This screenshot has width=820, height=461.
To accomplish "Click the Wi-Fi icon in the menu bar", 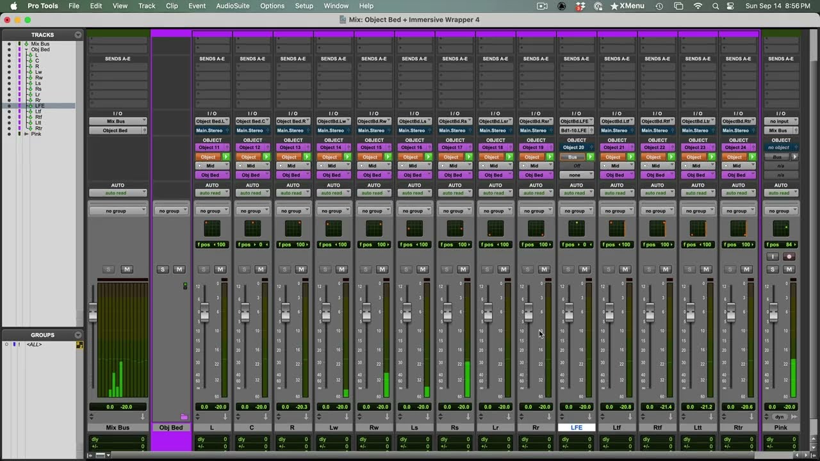I will click(x=698, y=6).
